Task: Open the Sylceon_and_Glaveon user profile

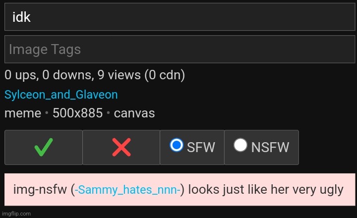Action: pos(61,95)
